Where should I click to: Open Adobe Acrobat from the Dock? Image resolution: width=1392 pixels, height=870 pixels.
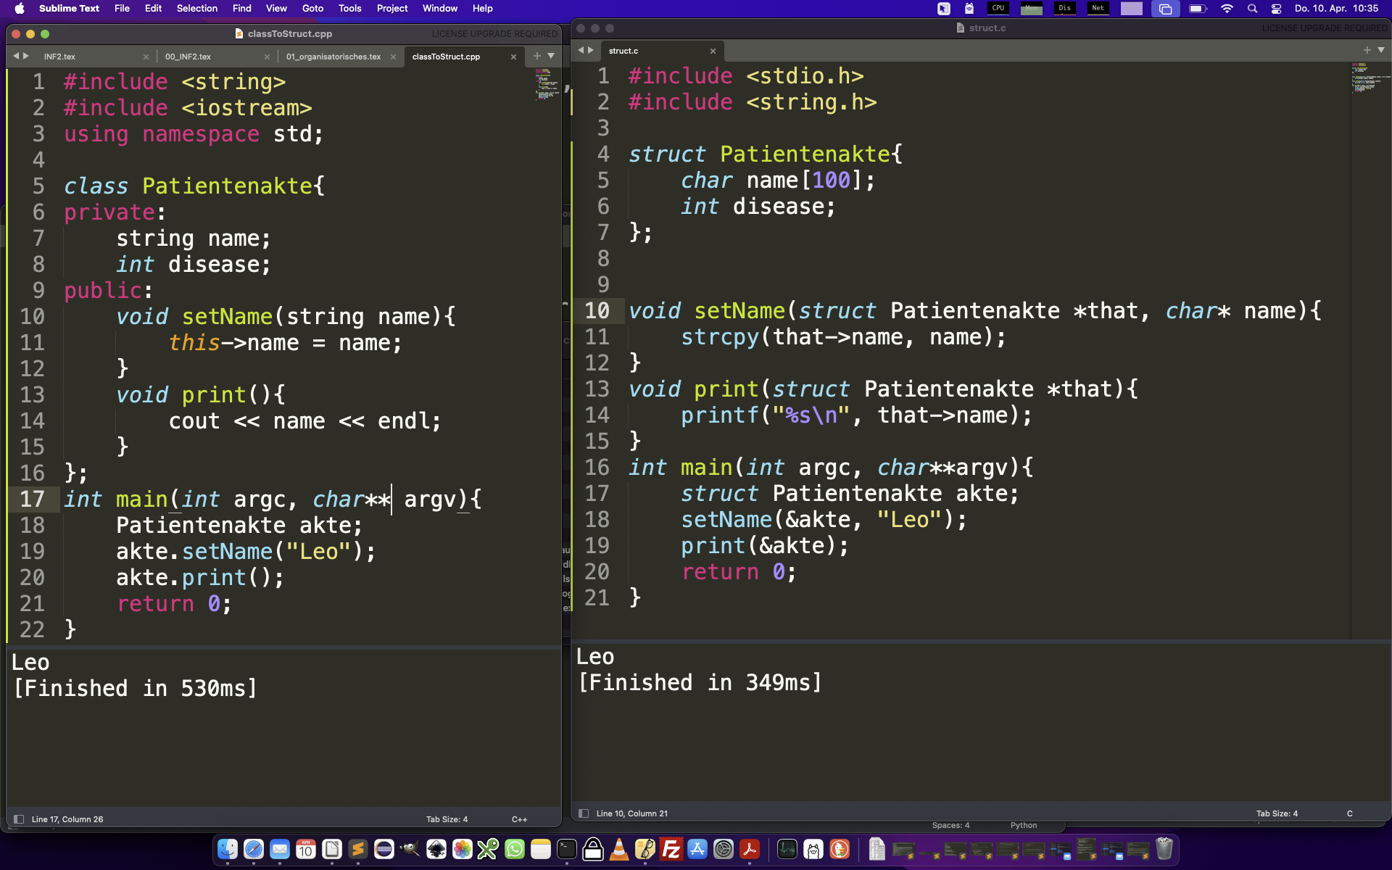click(x=750, y=848)
